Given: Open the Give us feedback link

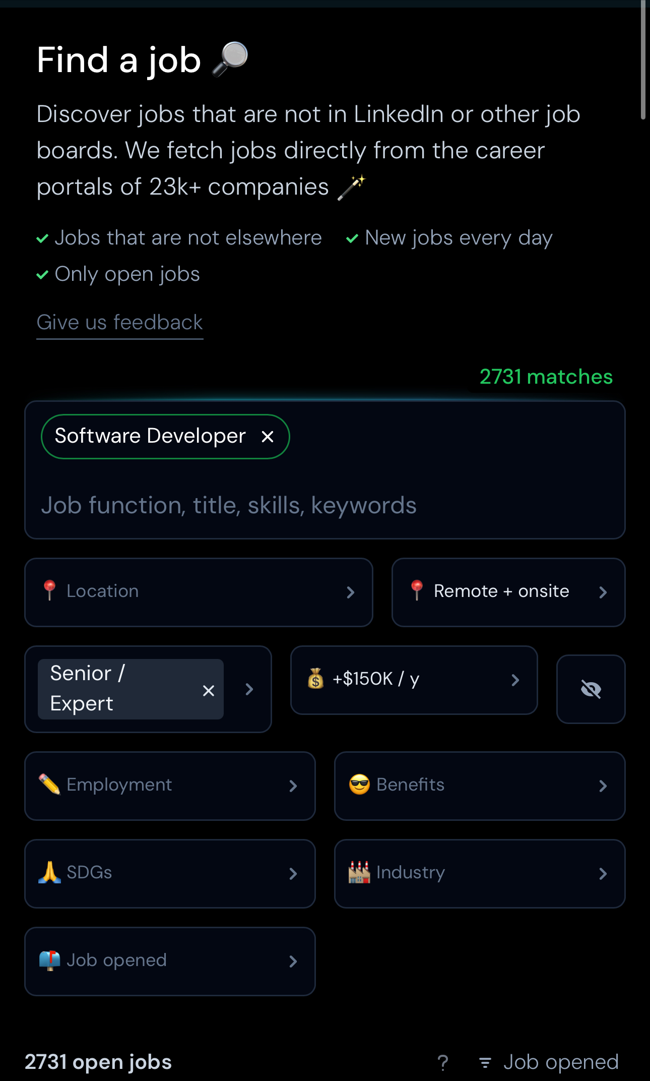Looking at the screenshot, I should [120, 323].
